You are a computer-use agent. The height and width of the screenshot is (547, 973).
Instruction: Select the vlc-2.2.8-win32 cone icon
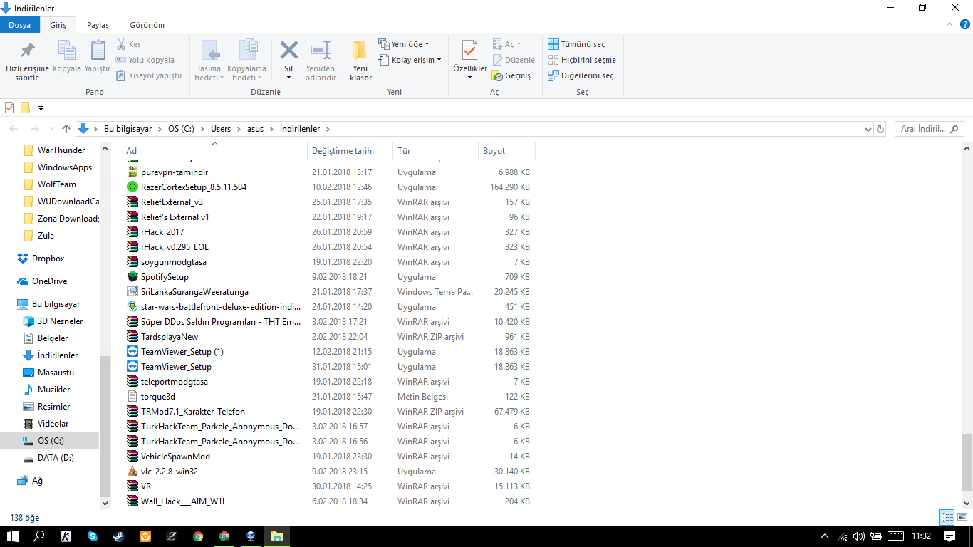[x=132, y=472]
